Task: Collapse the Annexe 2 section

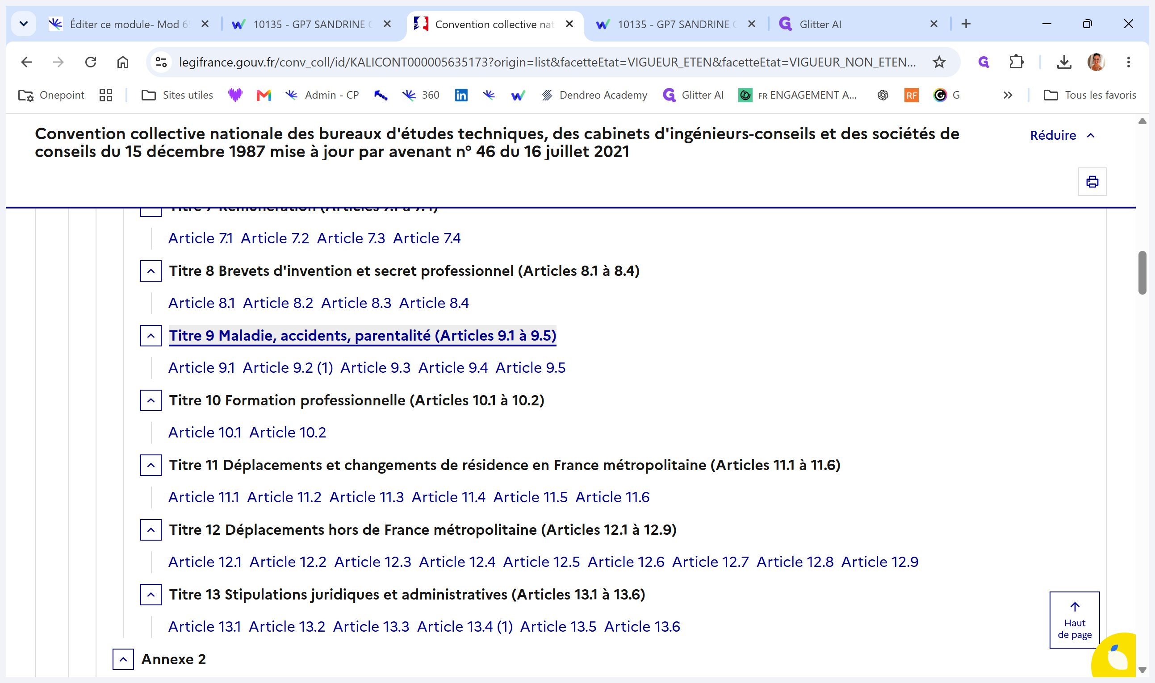Action: (x=123, y=659)
